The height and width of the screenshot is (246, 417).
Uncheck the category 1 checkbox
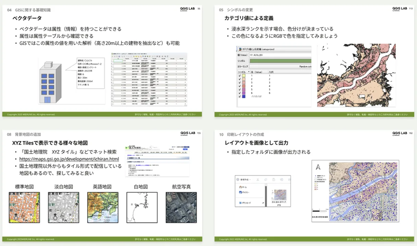(239, 76)
